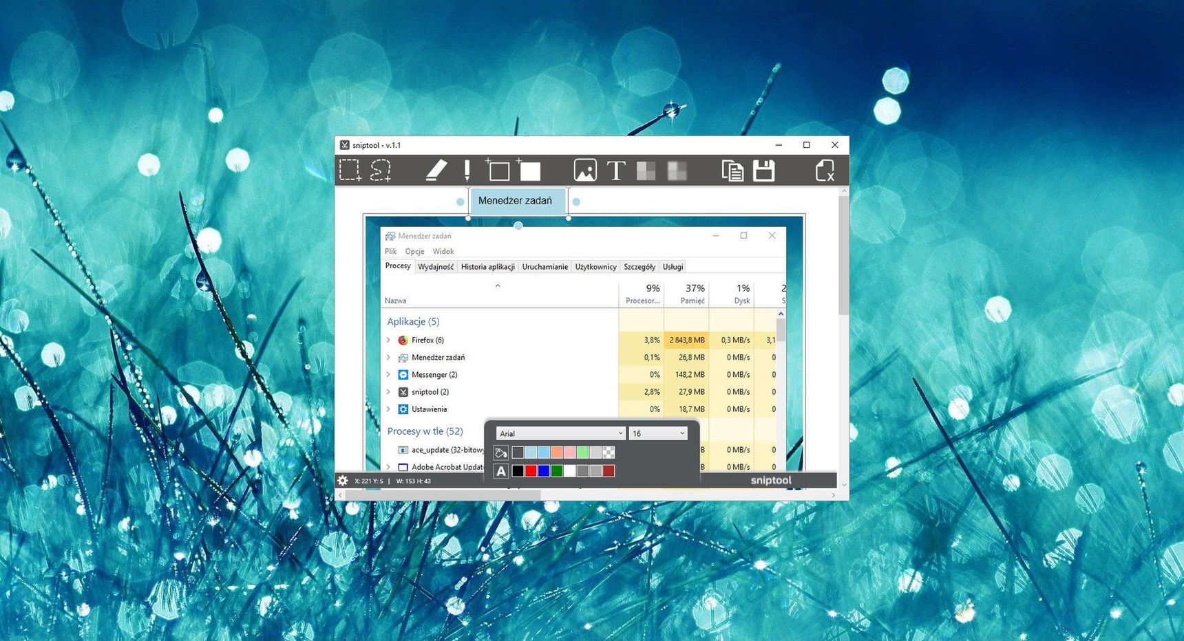
Task: Click the Opcje menu in captured Task Manager
Action: tap(415, 252)
